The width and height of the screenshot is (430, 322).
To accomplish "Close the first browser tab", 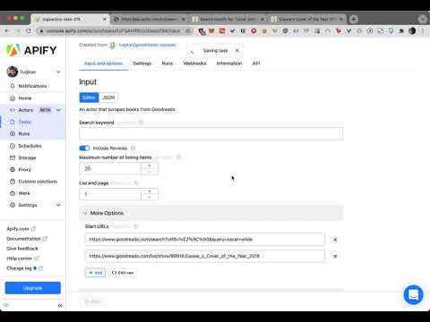I will [x=105, y=19].
